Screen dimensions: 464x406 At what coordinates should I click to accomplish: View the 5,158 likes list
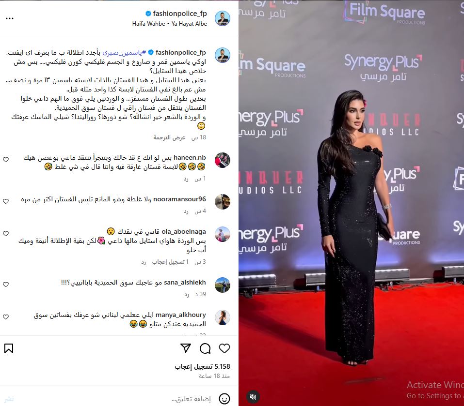pos(202,366)
